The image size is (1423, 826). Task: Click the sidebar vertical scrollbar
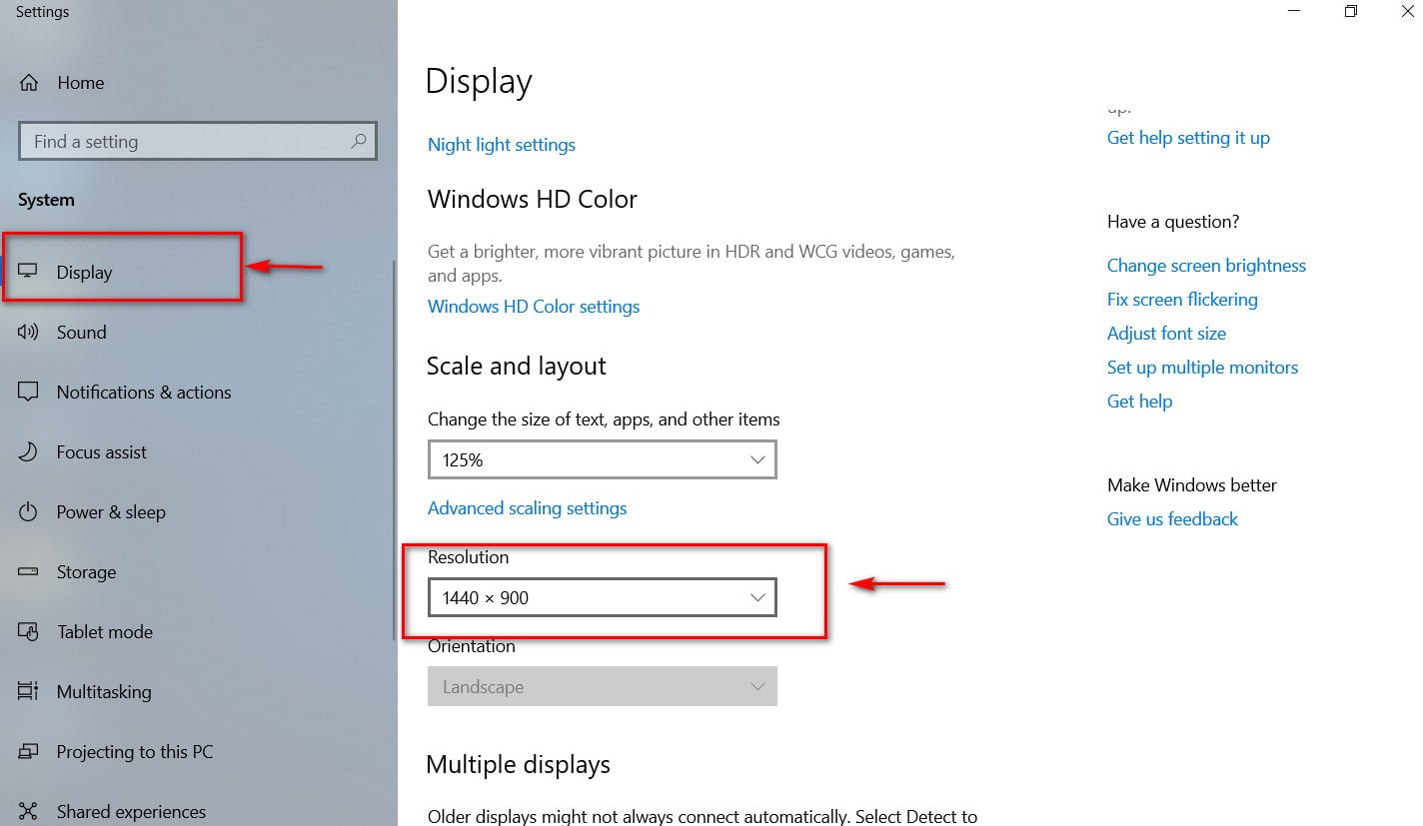pos(393,449)
